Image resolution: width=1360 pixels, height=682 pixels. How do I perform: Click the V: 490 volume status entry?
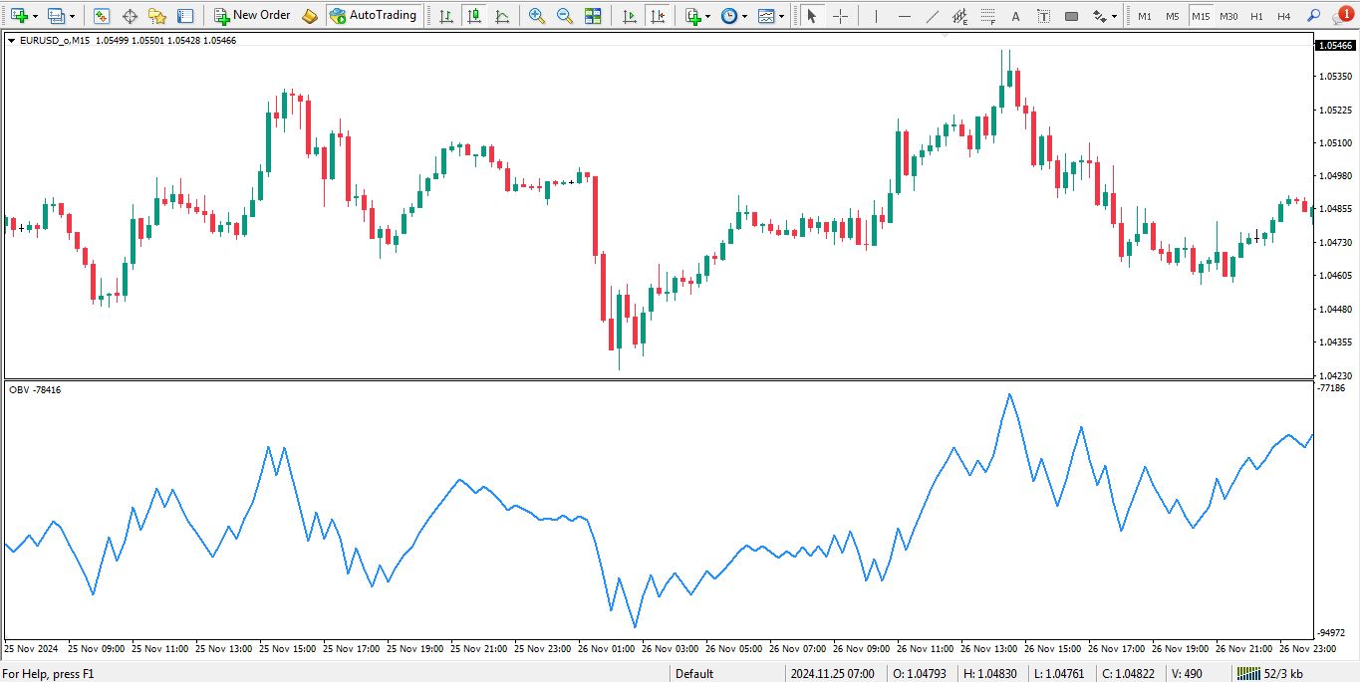click(x=1187, y=674)
